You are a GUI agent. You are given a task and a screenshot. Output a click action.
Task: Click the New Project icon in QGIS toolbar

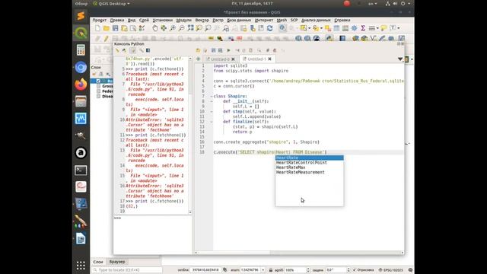98,28
